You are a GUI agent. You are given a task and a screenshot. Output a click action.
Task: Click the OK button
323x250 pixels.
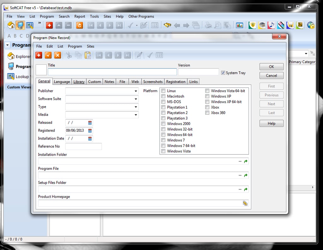click(271, 67)
